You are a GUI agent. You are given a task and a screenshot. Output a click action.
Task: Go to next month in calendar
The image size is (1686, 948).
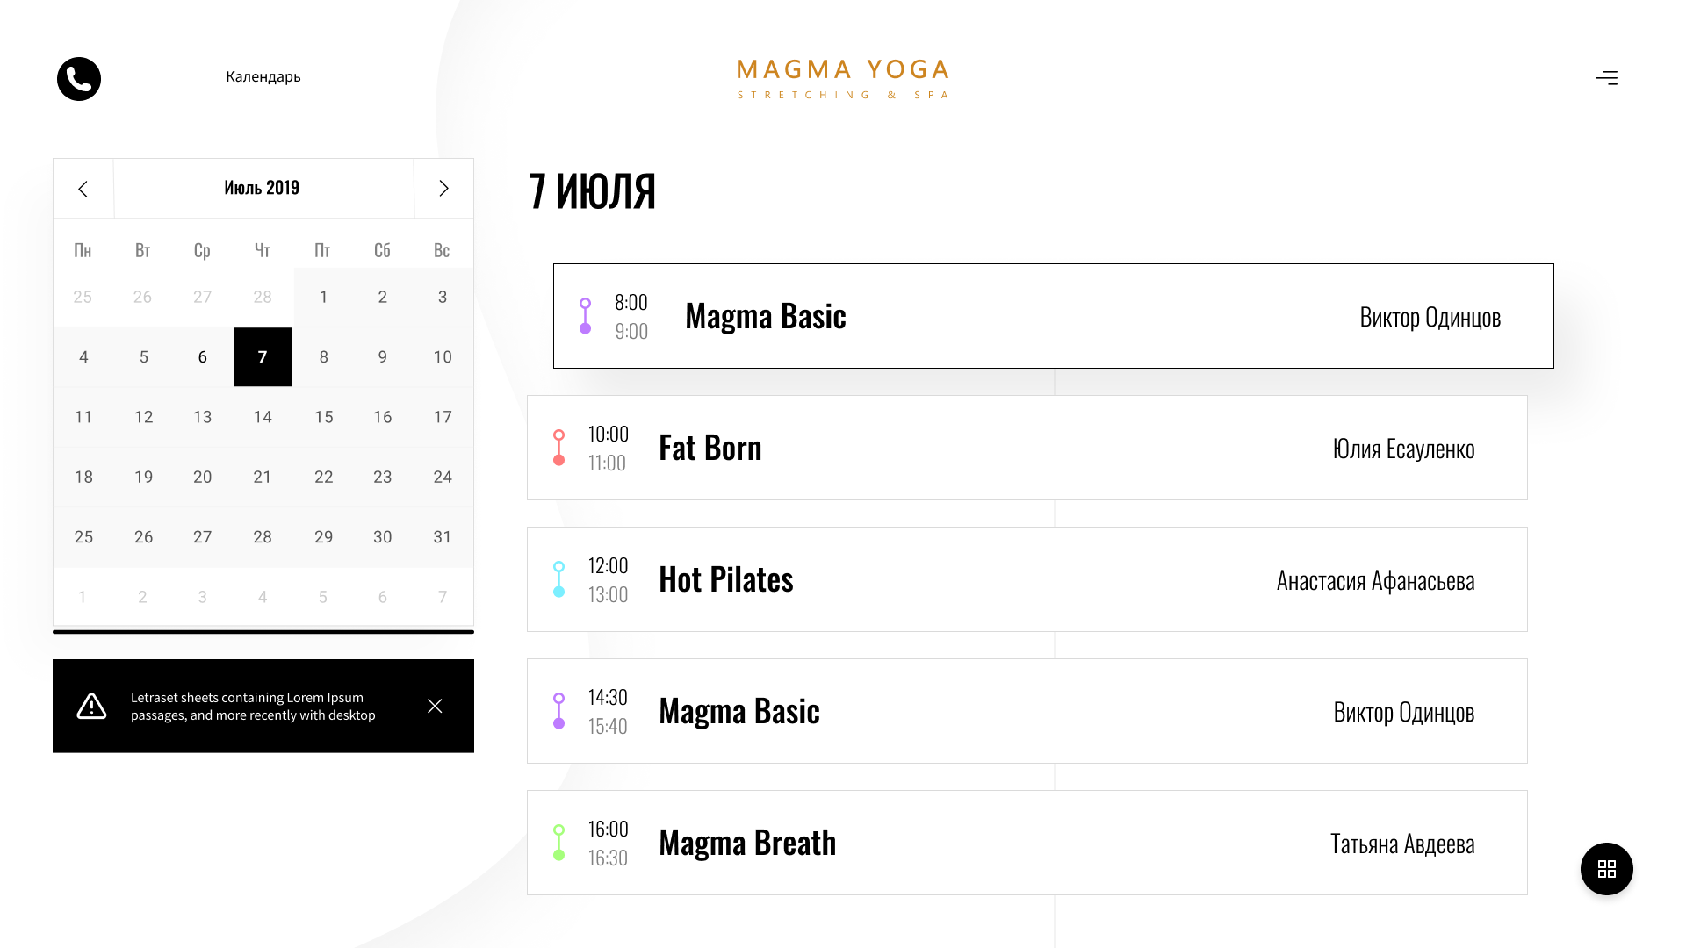tap(443, 189)
